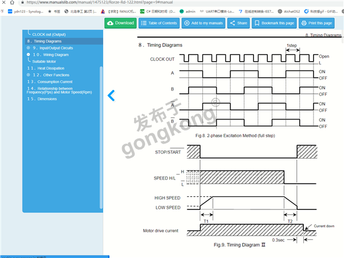Jump to Suitable Motor section
Image resolution: width=344 pixels, height=258 pixels.
pyautogui.click(x=44, y=61)
